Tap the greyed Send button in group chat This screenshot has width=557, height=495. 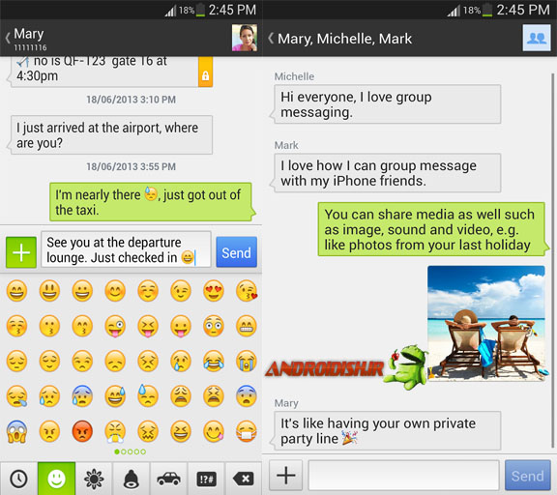tap(528, 476)
